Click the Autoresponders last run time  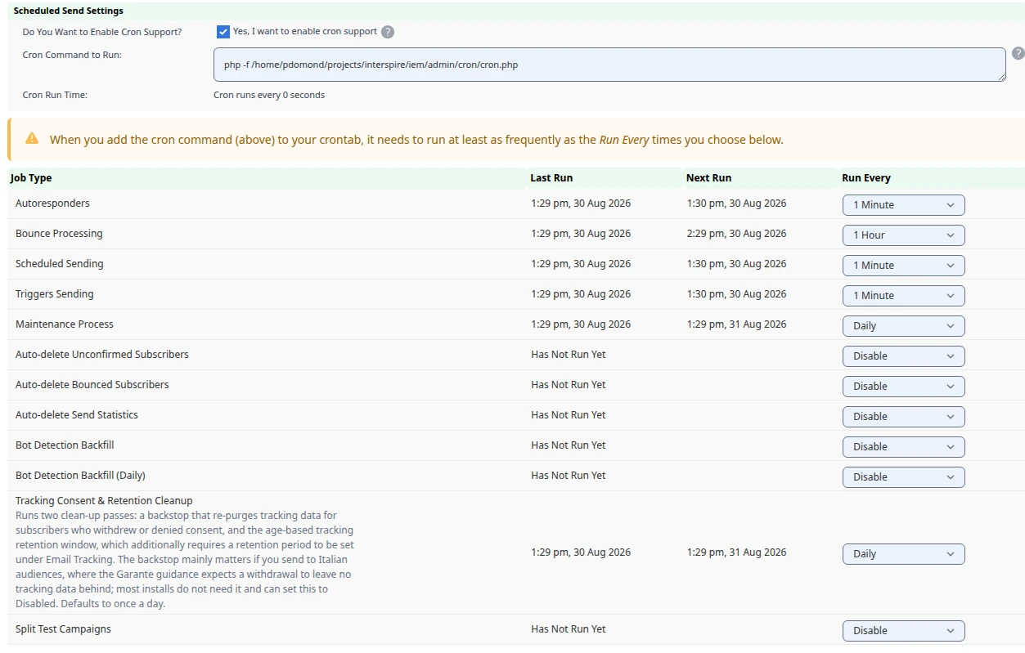(581, 204)
